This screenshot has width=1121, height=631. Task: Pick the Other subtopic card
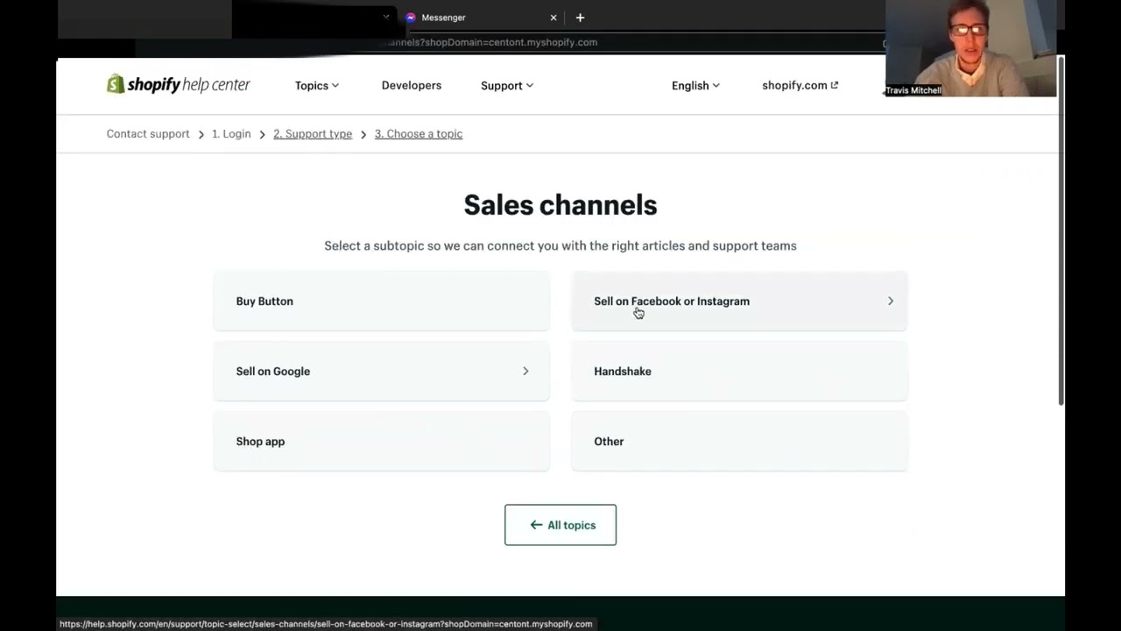pyautogui.click(x=739, y=441)
